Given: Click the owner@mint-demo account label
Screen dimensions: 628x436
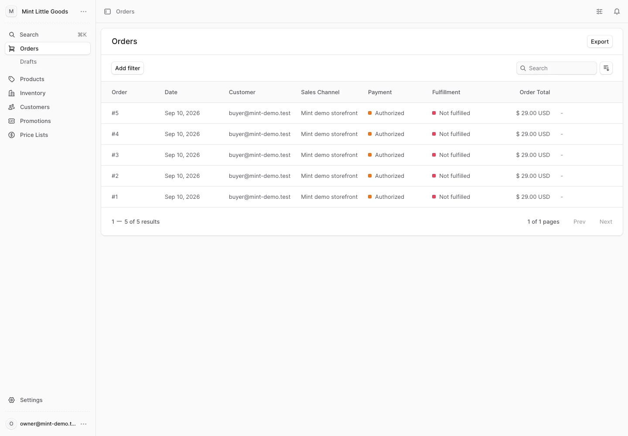Looking at the screenshot, I should pos(48,424).
